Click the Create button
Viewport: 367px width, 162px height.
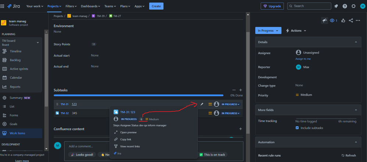point(156,6)
